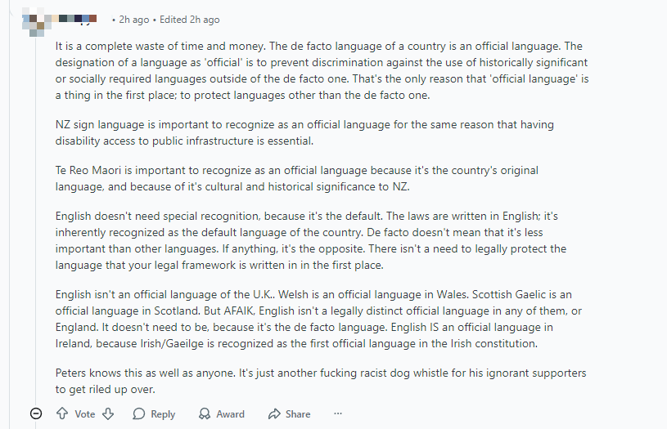Click the paragraph starting 'It is a complete waste'
Viewport: 667px width, 429px height.
coord(321,71)
